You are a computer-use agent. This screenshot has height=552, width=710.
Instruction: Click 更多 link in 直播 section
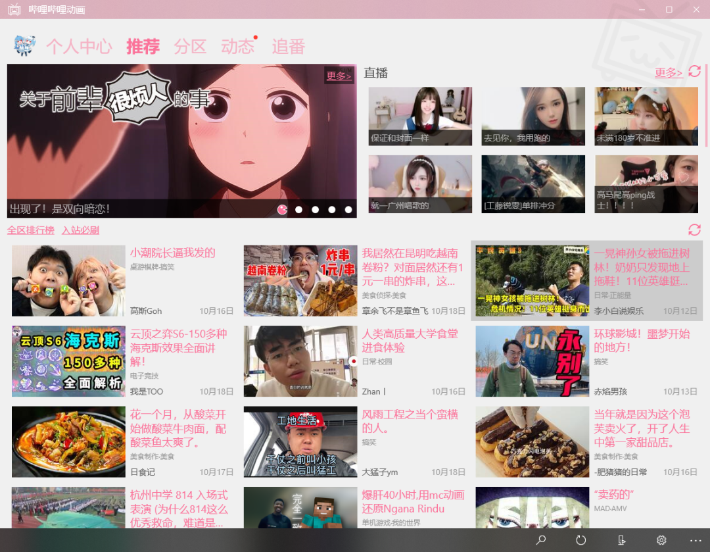[x=669, y=72]
